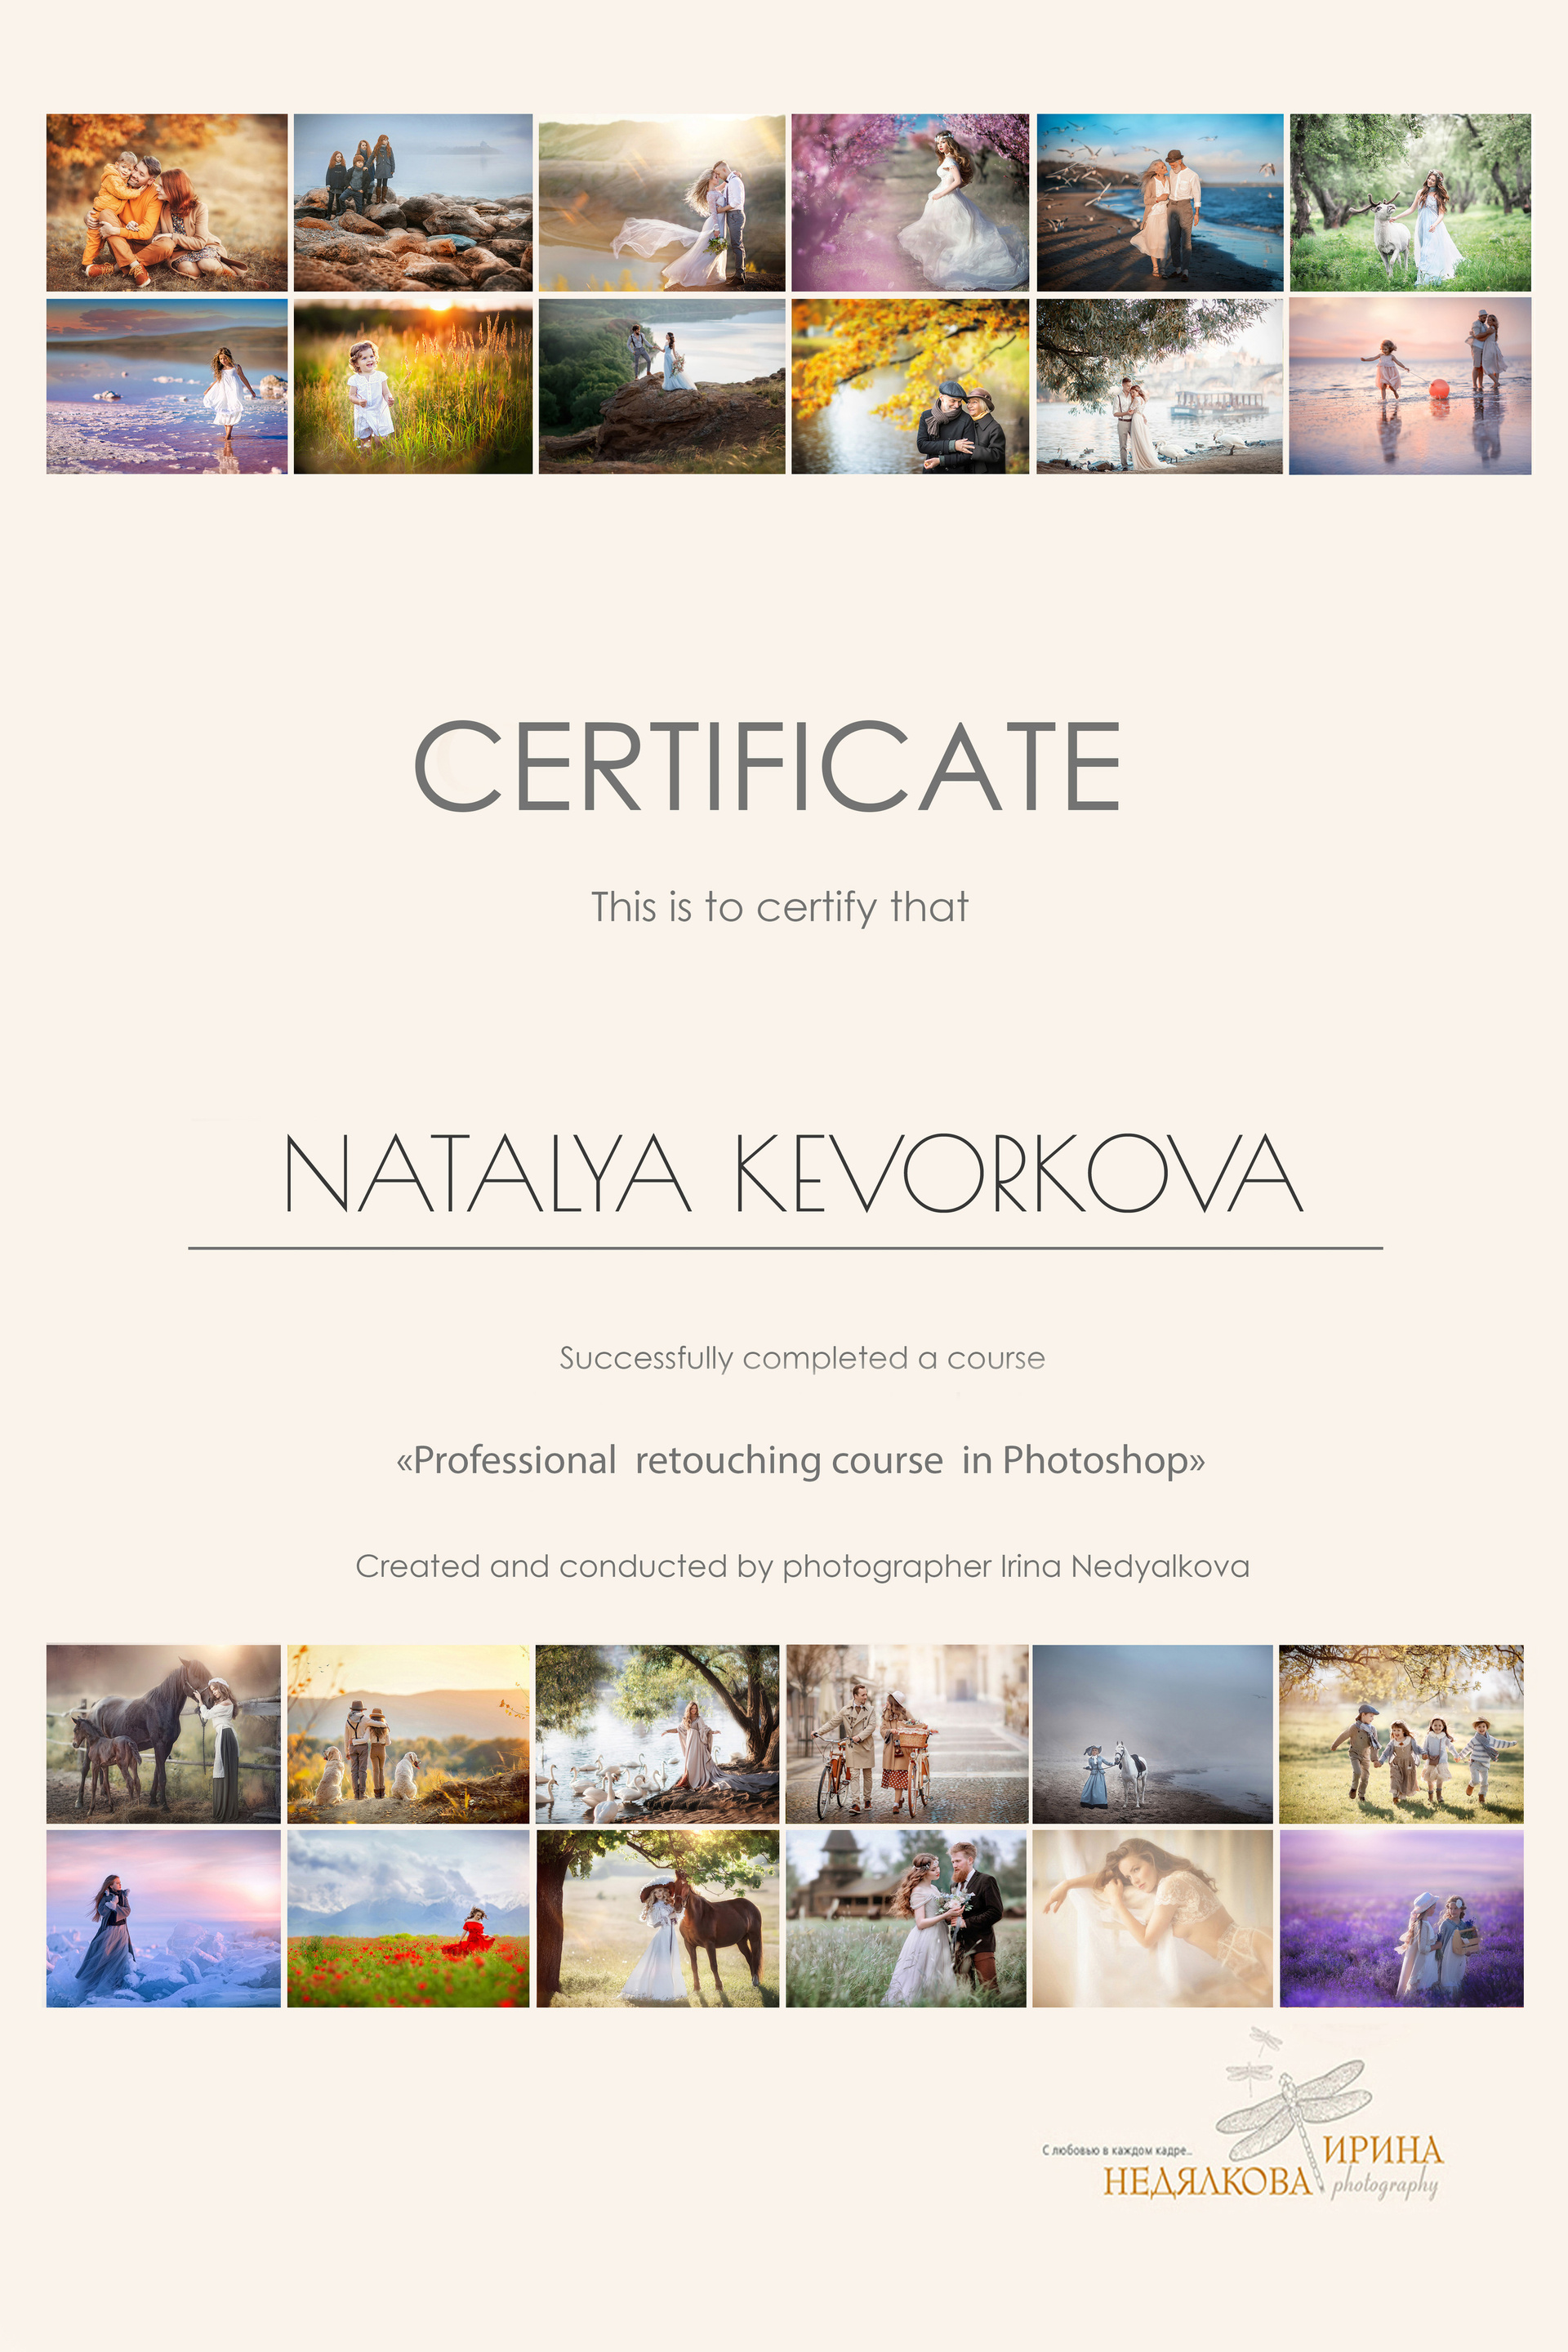The image size is (1568, 2352).
Task: Select the bride under pink blossoms photo
Action: (x=909, y=202)
